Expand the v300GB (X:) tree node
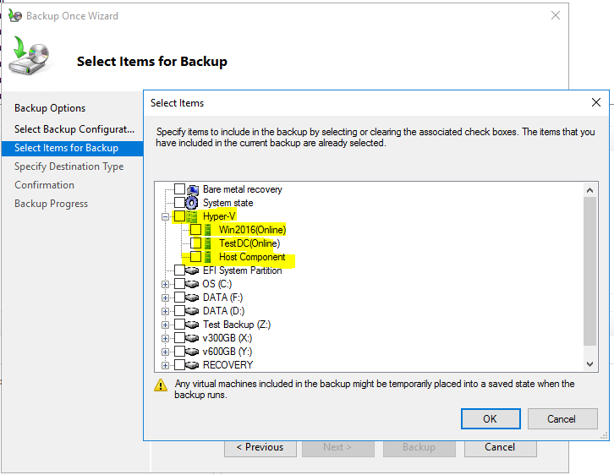Viewport: 614px width, 475px height. 165,338
